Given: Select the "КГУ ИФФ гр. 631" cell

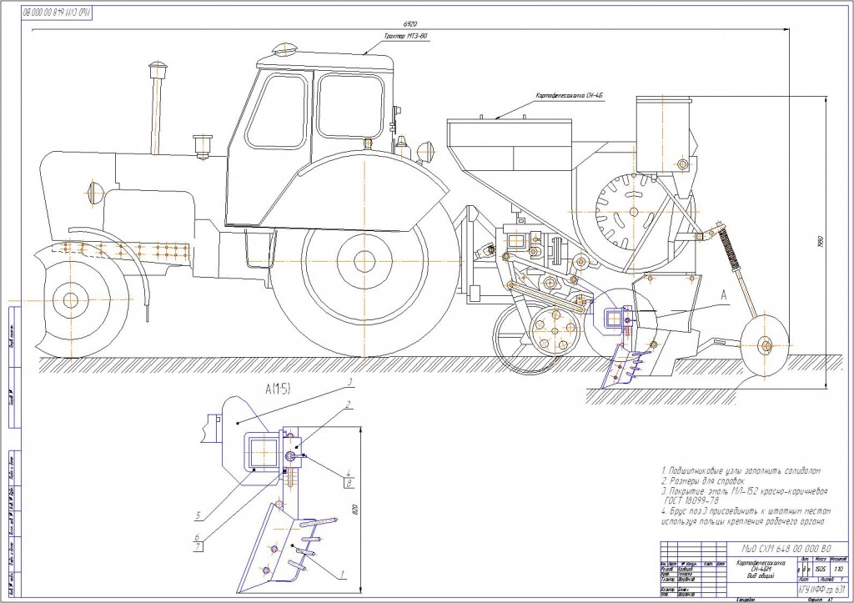Looking at the screenshot, I should click(x=821, y=589).
